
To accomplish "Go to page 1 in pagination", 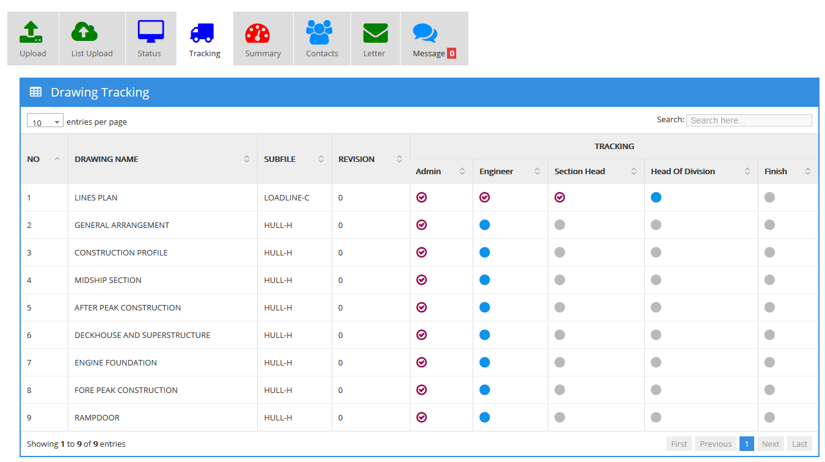I will pos(746,444).
